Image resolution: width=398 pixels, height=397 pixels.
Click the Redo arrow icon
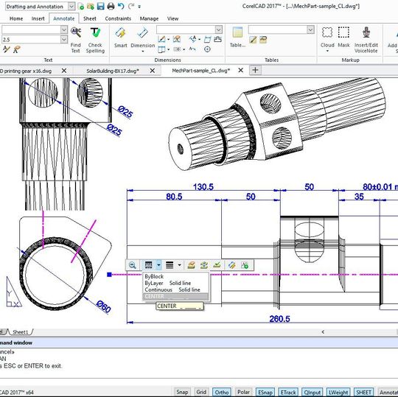(131, 7)
